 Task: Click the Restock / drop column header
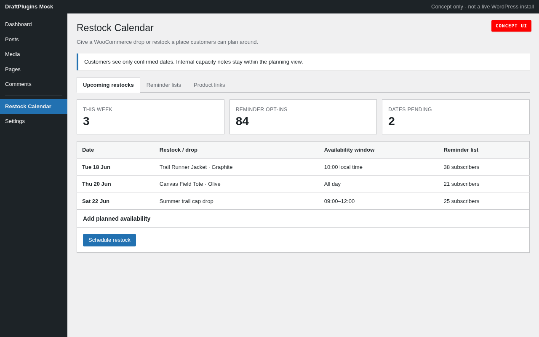[x=237, y=150]
